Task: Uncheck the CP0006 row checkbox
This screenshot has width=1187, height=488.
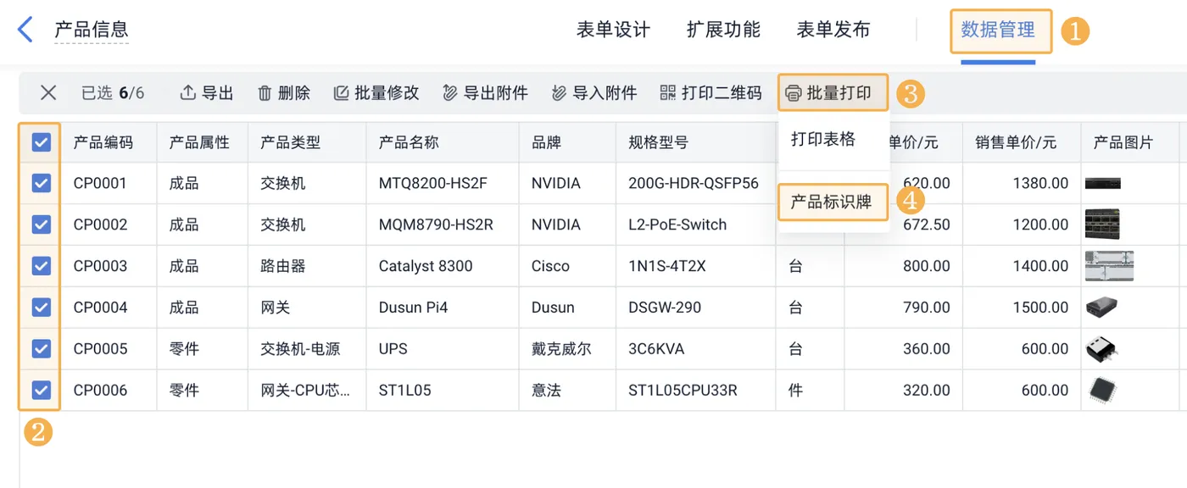Action: pos(41,391)
